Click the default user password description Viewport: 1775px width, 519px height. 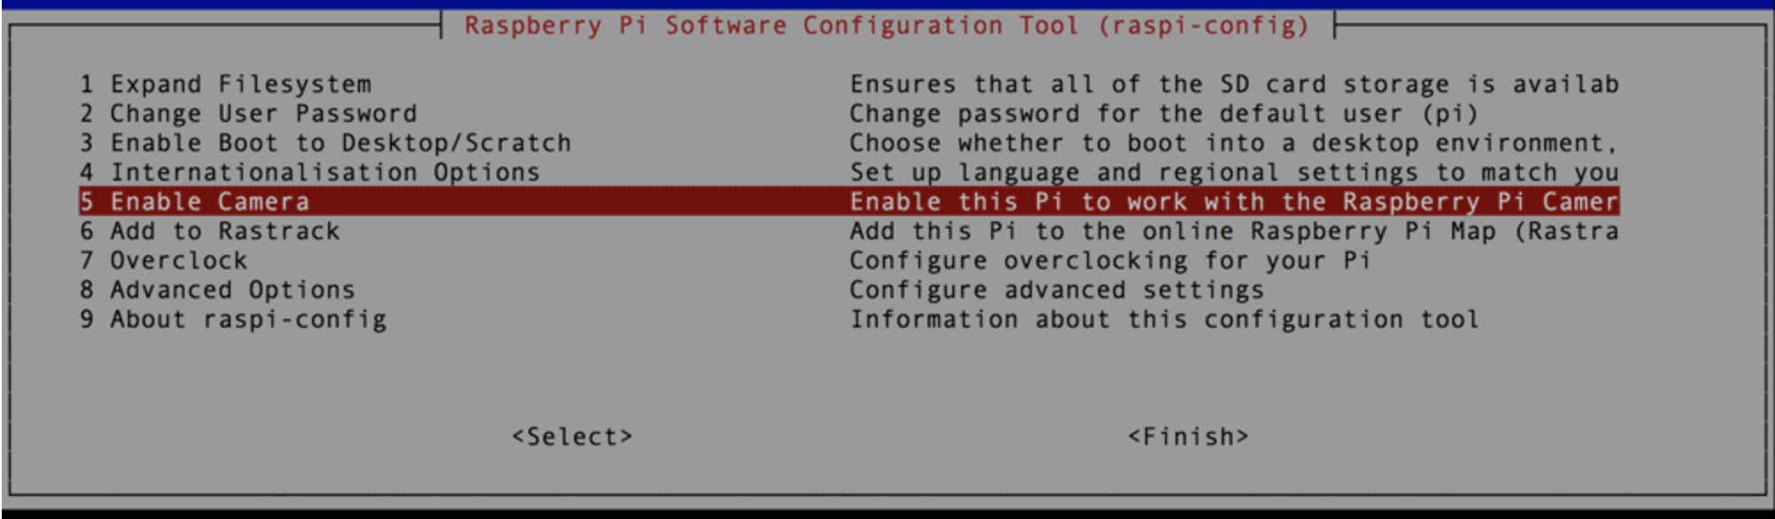1163,113
